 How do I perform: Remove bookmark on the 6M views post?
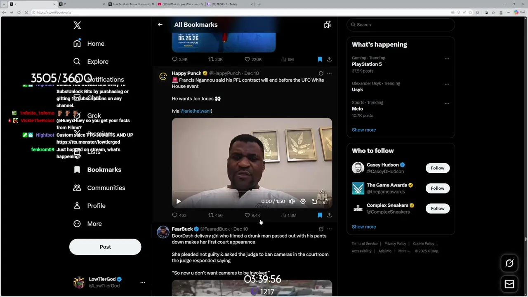point(320,59)
